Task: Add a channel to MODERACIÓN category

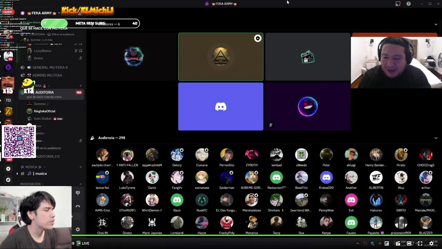Action: 80,184
